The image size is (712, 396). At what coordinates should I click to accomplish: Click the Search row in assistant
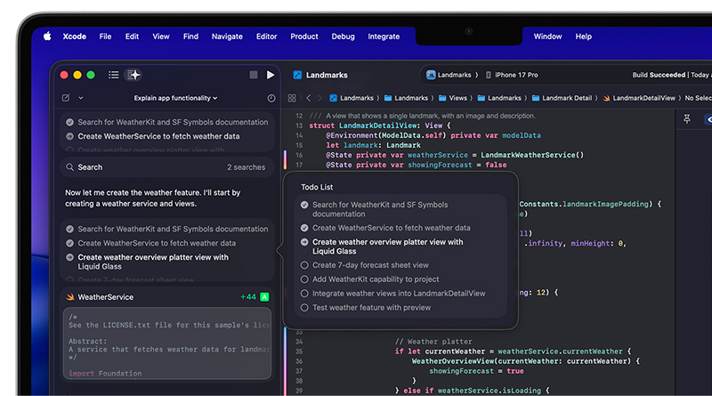point(167,167)
